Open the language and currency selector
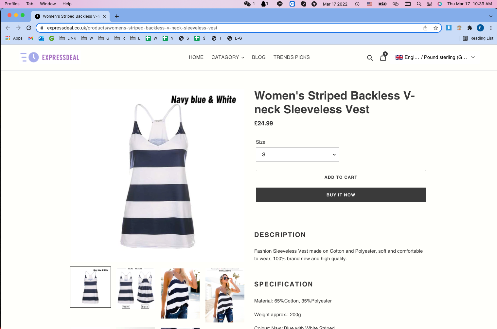Screen dimensions: 497x329 click(435, 57)
